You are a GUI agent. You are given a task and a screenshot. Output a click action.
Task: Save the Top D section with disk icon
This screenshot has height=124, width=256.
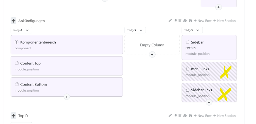190,116
